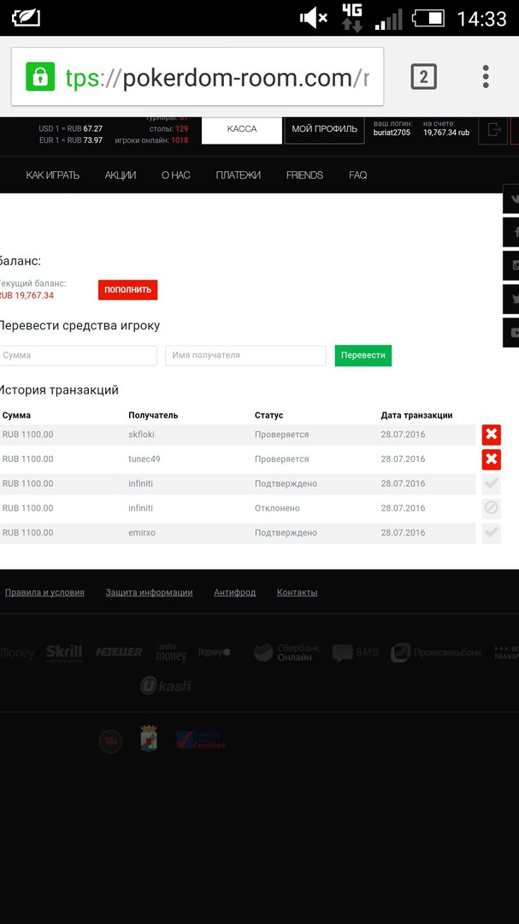Viewport: 519px width, 924px height.
Task: Tap the battery status bar icon
Action: click(x=428, y=18)
